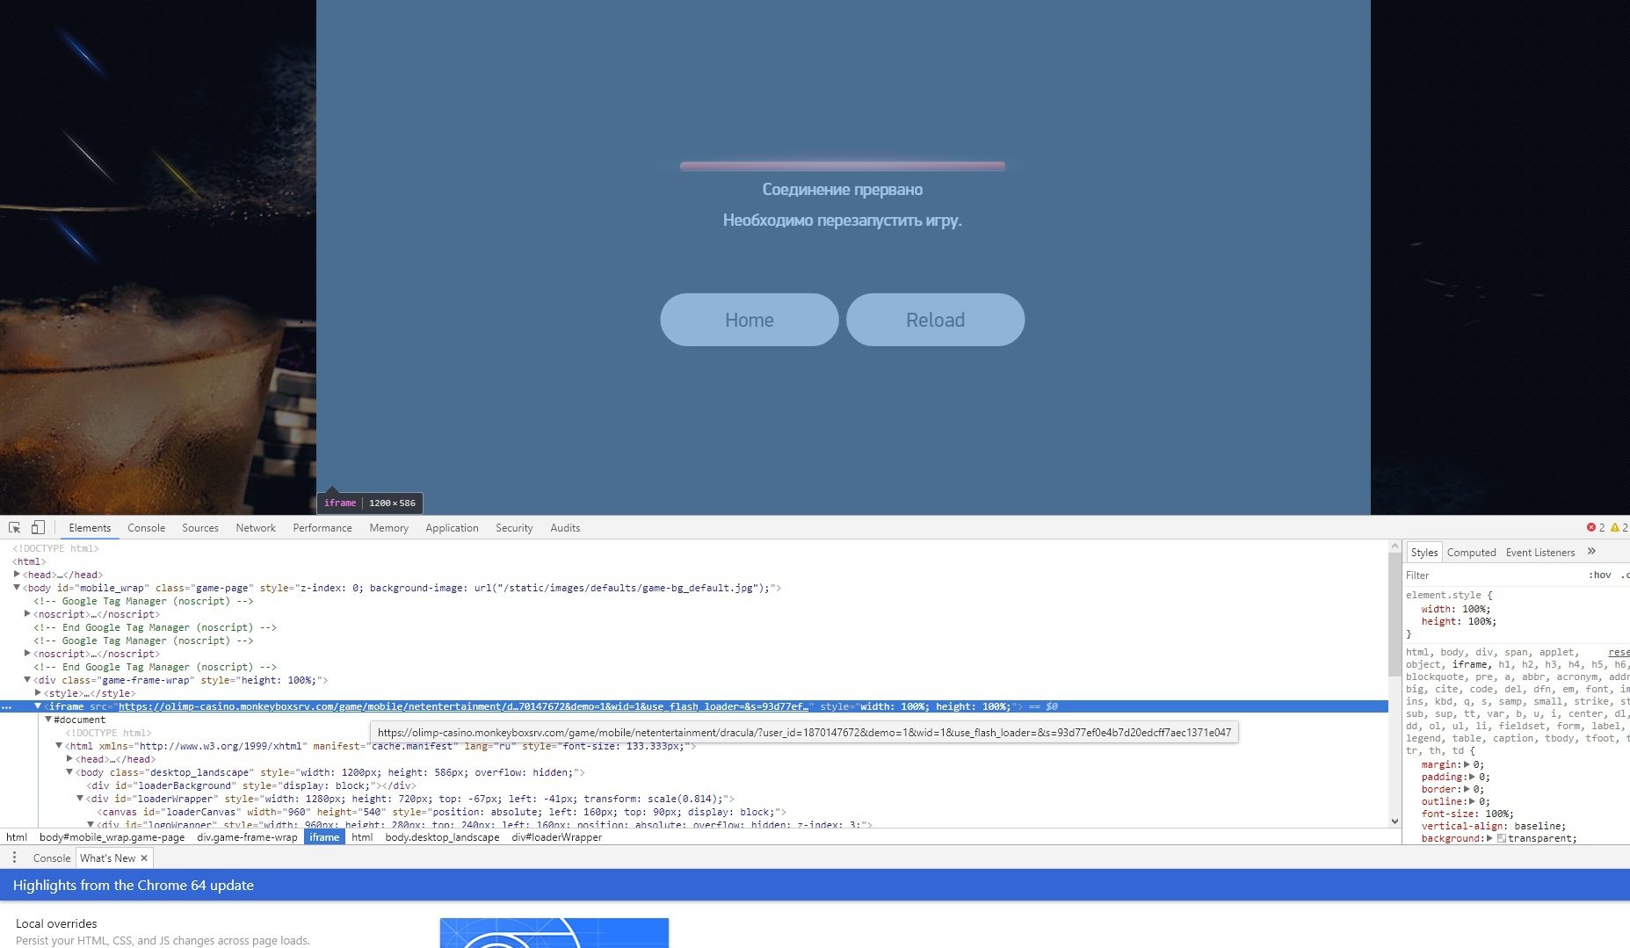Click the yellow warnings counter icon
This screenshot has width=1630, height=948.
[x=1614, y=528]
